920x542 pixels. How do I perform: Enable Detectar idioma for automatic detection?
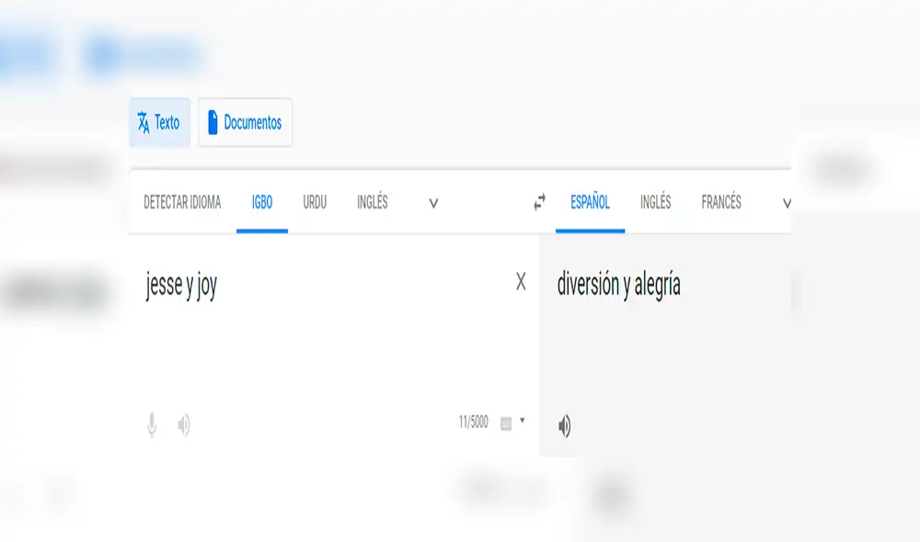[181, 203]
